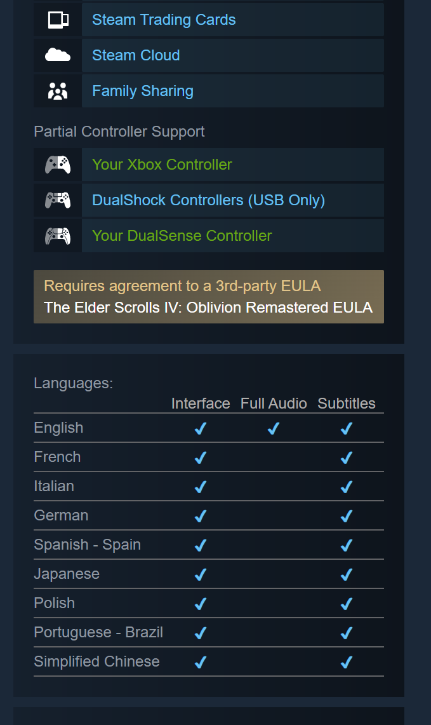Screen dimensions: 431x725
Task: Open the Steam Trading Cards link
Action: click(x=164, y=20)
